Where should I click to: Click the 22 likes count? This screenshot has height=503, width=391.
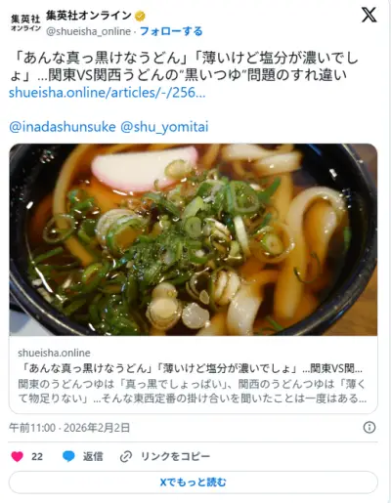37,457
